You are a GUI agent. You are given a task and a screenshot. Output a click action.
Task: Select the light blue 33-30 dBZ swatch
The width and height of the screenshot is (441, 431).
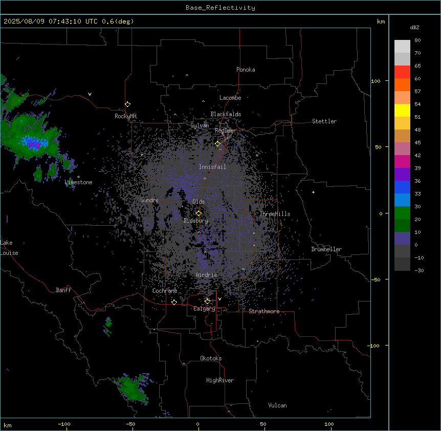402,200
